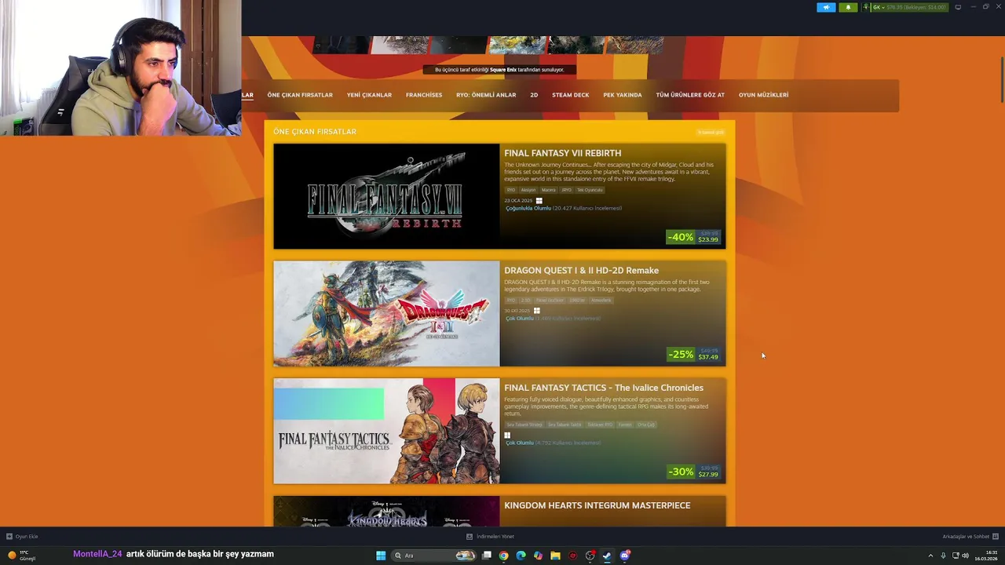
Task: Open the Windows Start menu
Action: click(381, 556)
